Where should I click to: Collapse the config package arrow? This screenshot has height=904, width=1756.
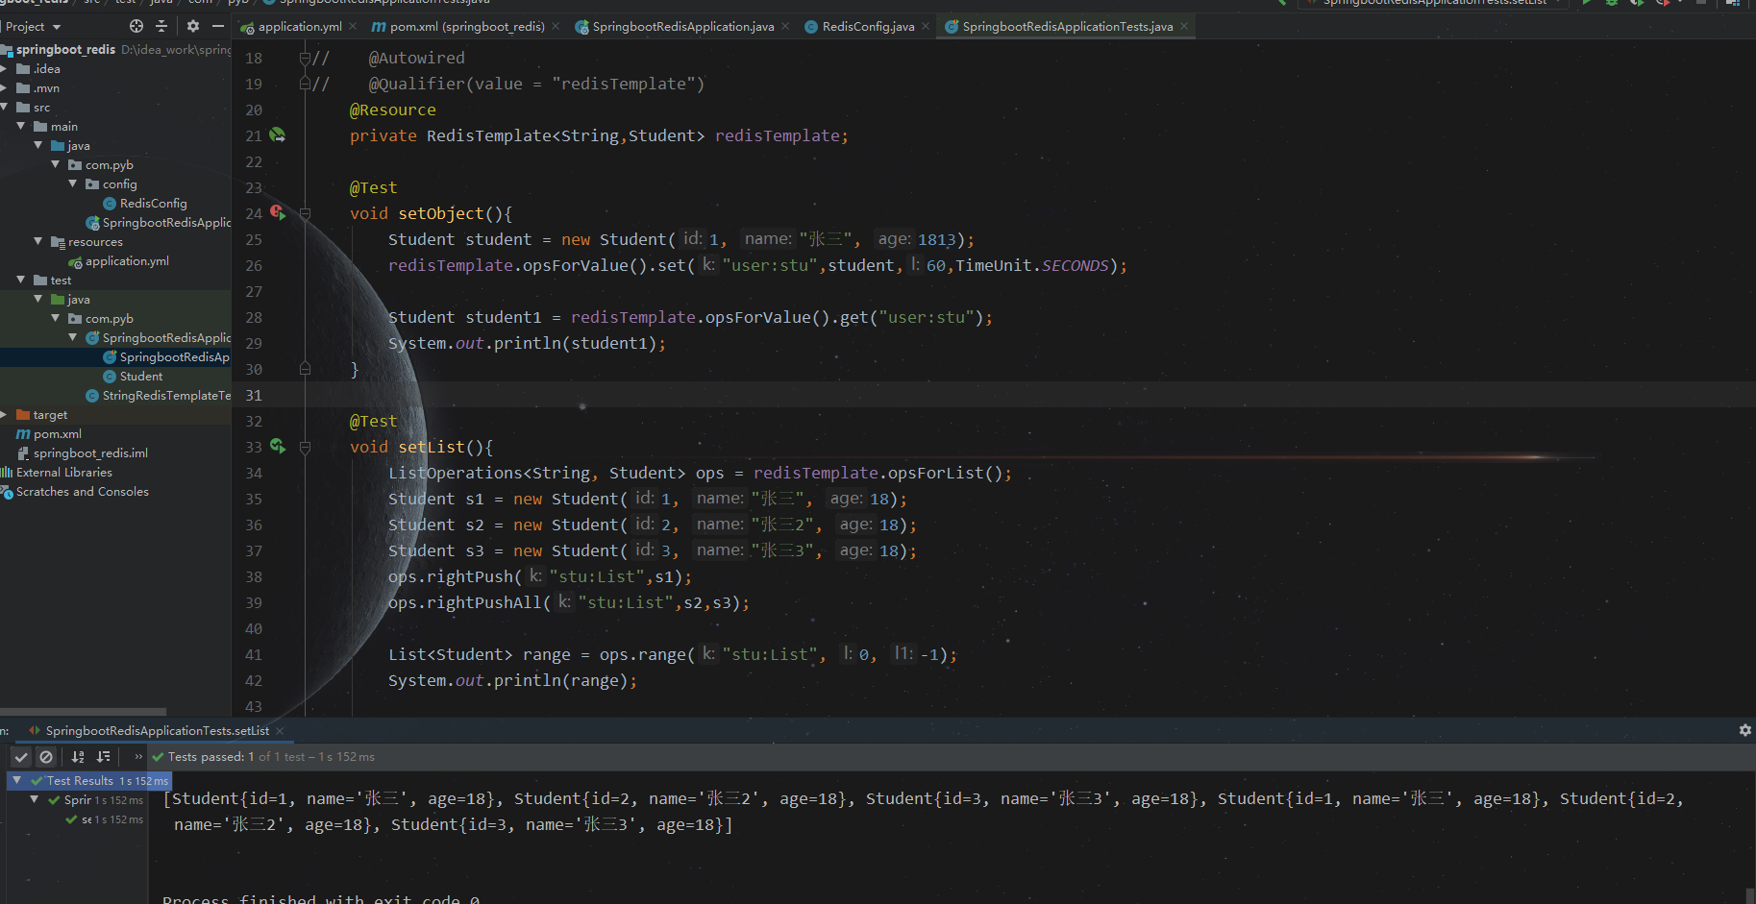73,183
